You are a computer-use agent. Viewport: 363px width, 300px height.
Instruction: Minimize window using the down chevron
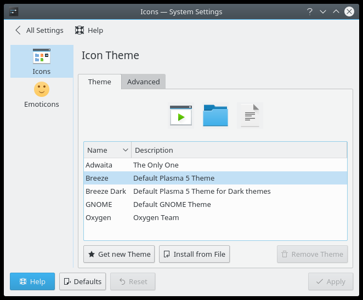[323, 11]
